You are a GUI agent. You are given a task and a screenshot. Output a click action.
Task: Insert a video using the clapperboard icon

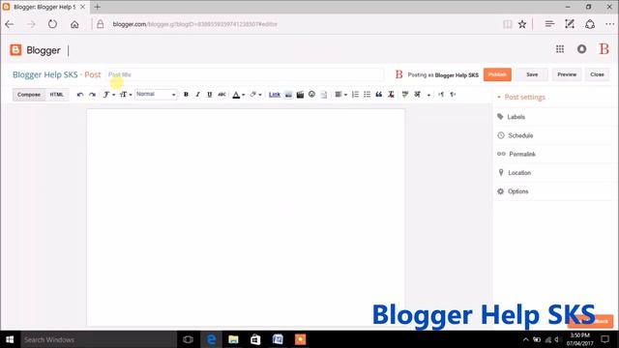tap(300, 95)
